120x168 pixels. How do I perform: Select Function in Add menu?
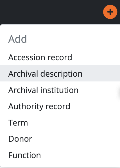coord(60,155)
